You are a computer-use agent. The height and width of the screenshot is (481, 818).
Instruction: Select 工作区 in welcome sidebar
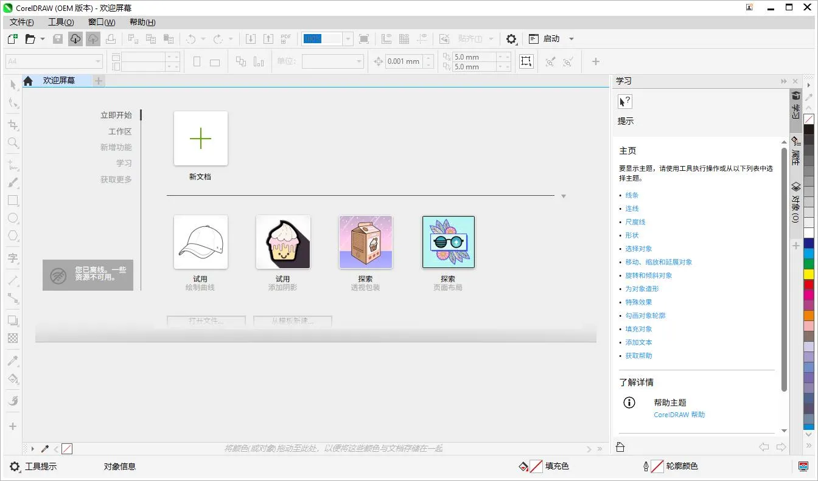point(120,131)
